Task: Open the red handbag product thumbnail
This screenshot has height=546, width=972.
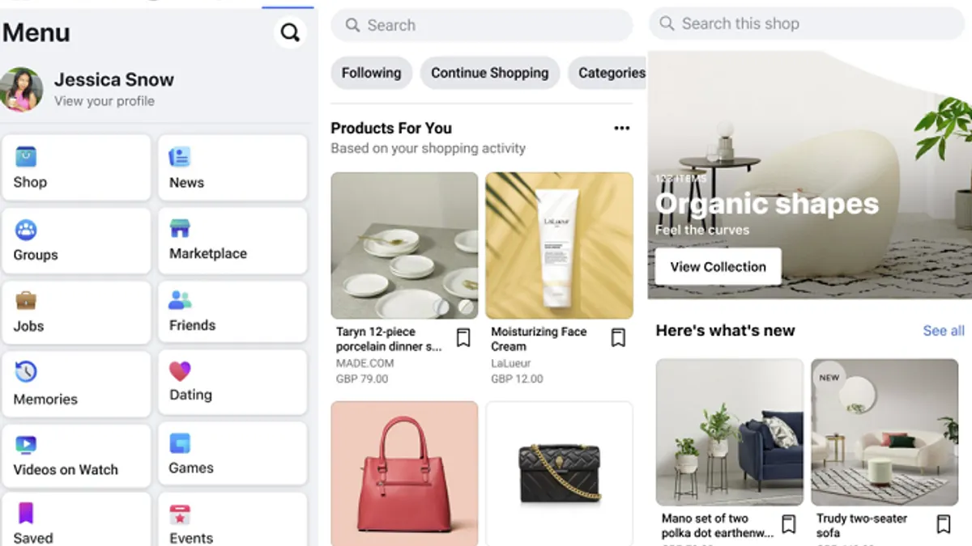Action: [x=404, y=473]
